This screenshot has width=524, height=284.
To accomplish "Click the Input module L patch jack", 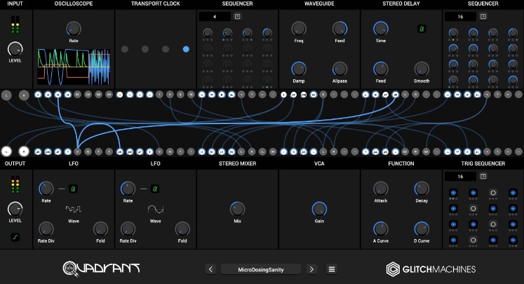I will 6,95.
